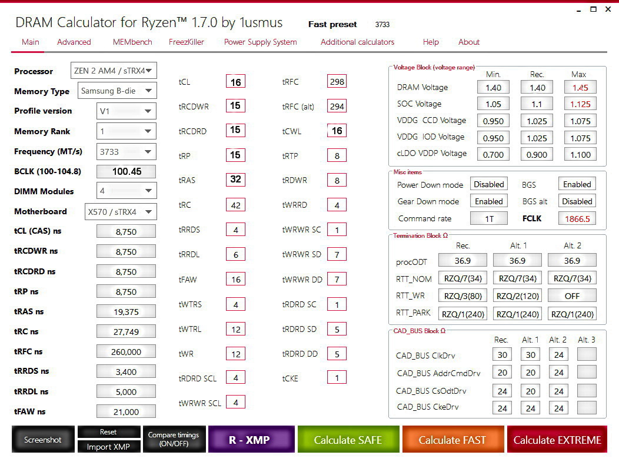Open the About tab
Screen dimensions: 619x465
[468, 42]
